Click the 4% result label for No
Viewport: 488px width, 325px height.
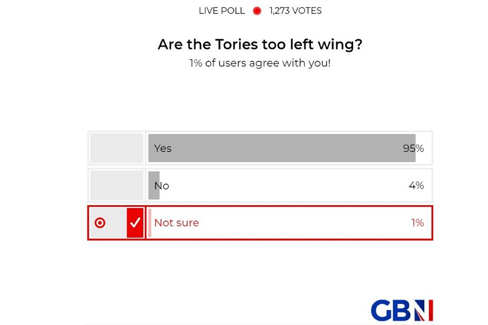click(416, 185)
